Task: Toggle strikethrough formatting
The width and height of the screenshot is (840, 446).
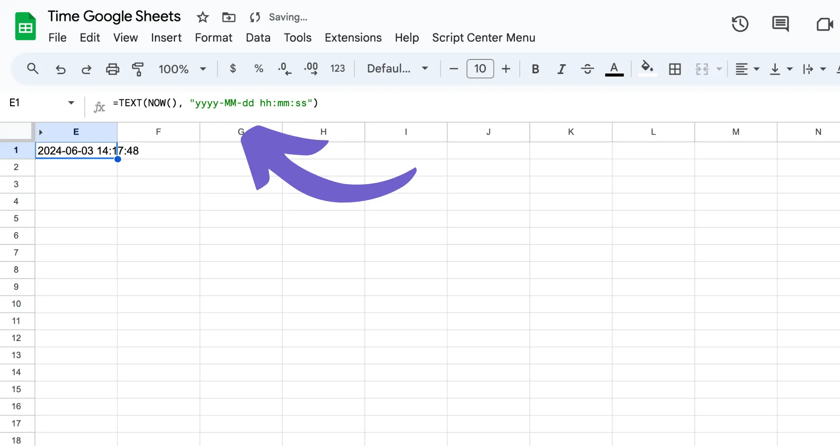Action: (x=587, y=69)
